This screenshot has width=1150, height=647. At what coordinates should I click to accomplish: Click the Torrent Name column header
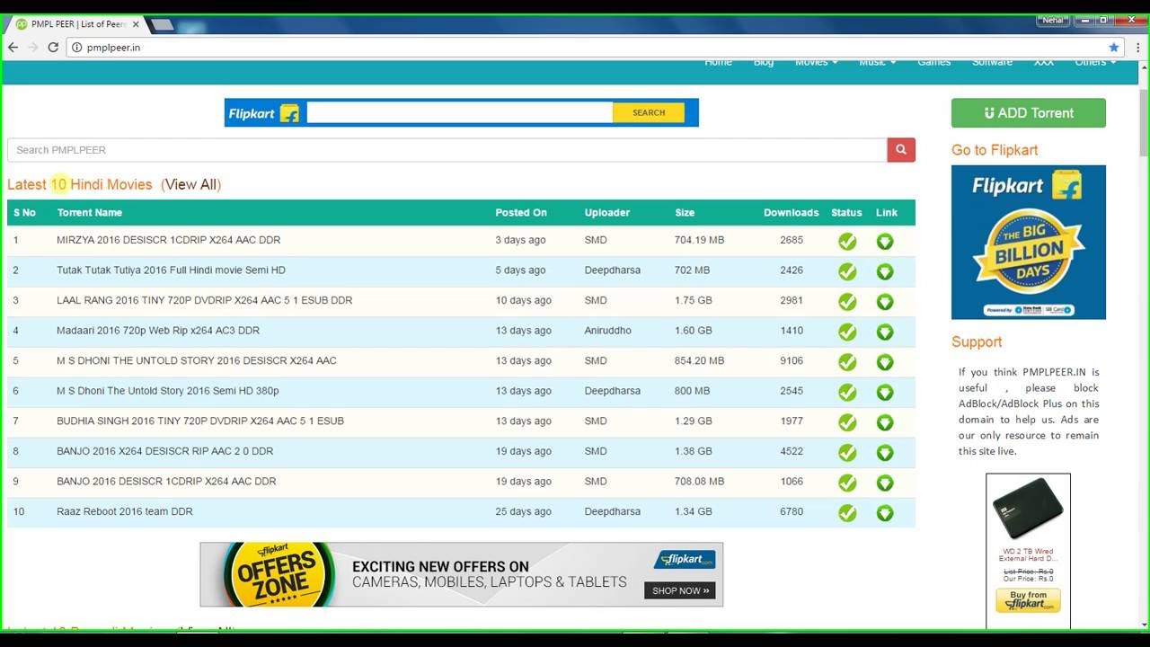pos(89,213)
